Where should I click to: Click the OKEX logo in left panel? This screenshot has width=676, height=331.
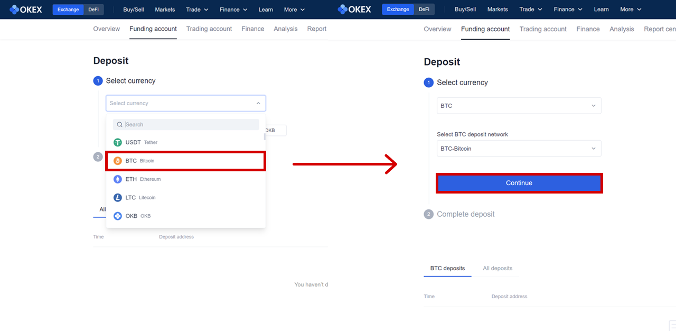[26, 10]
